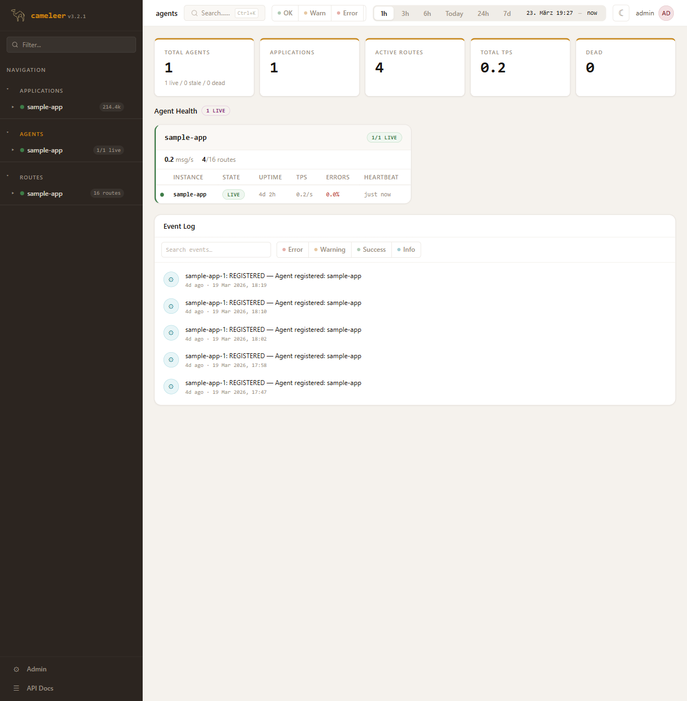Viewport: 687px width, 701px height.
Task: Select the 3h time range tab
Action: (x=405, y=14)
